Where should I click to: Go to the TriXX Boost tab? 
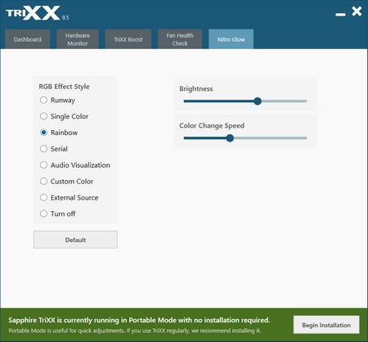[128, 39]
